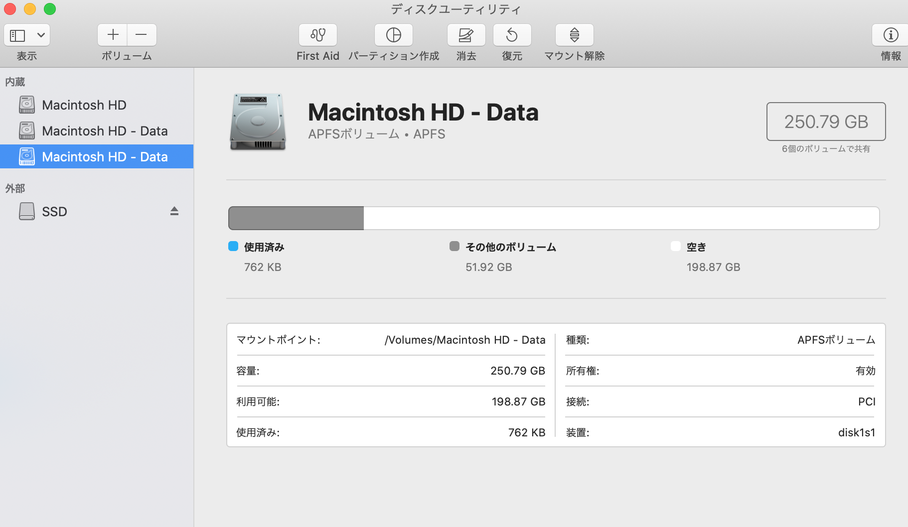Select the highlighted Macintosh HD - Data volume
Screen dimensions: 908x527
pyautogui.click(x=97, y=157)
